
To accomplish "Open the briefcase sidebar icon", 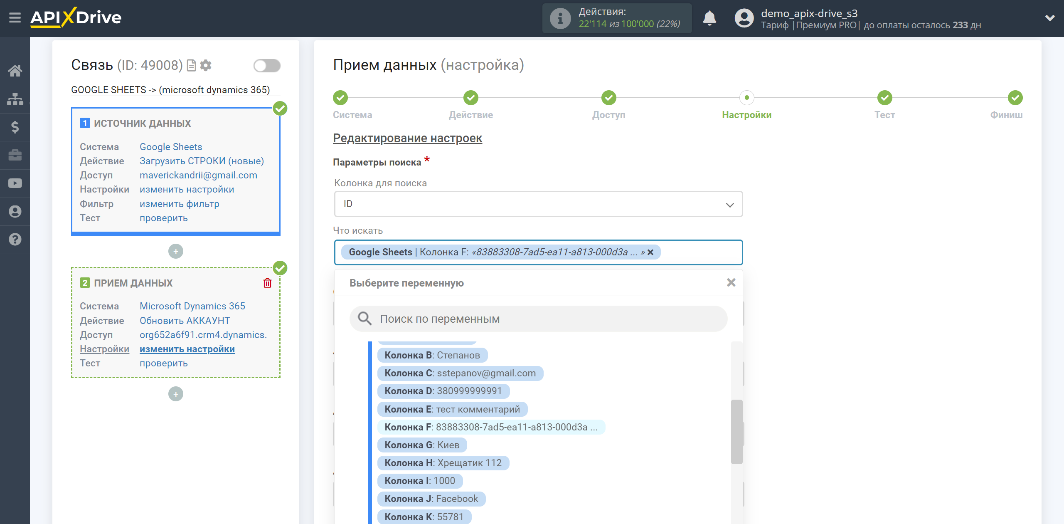I will point(15,155).
